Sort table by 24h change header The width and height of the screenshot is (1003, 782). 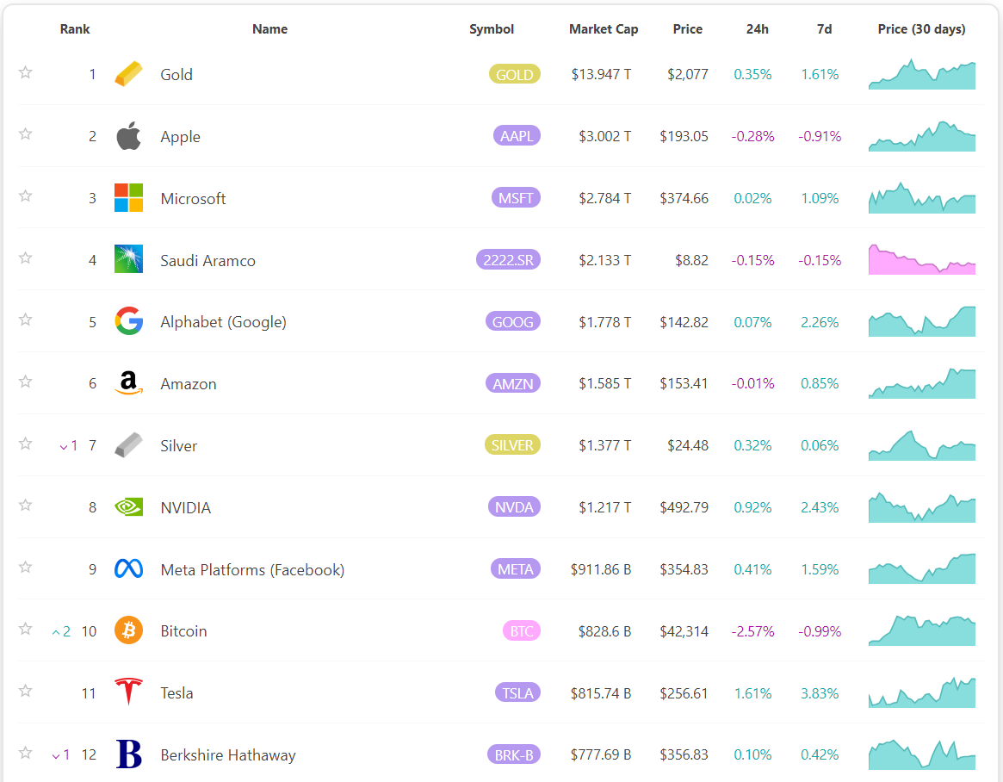758,29
